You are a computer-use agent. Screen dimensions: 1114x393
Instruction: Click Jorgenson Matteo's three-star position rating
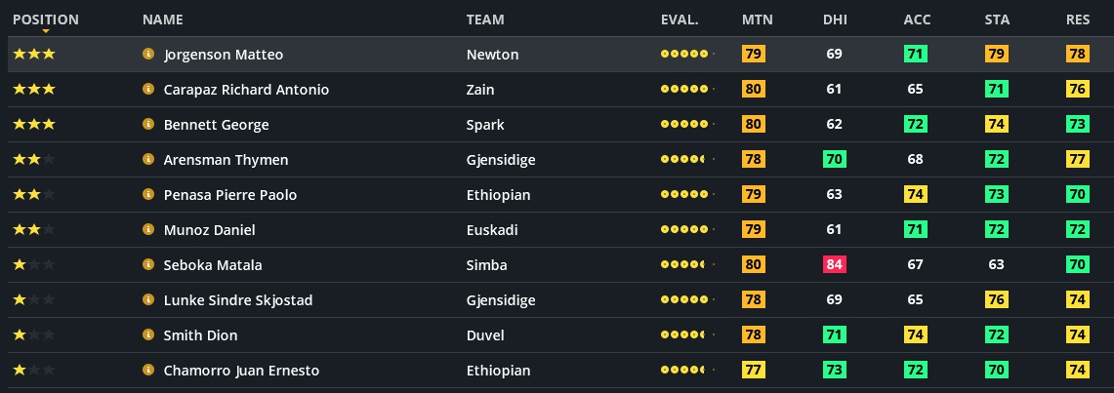pyautogui.click(x=33, y=55)
